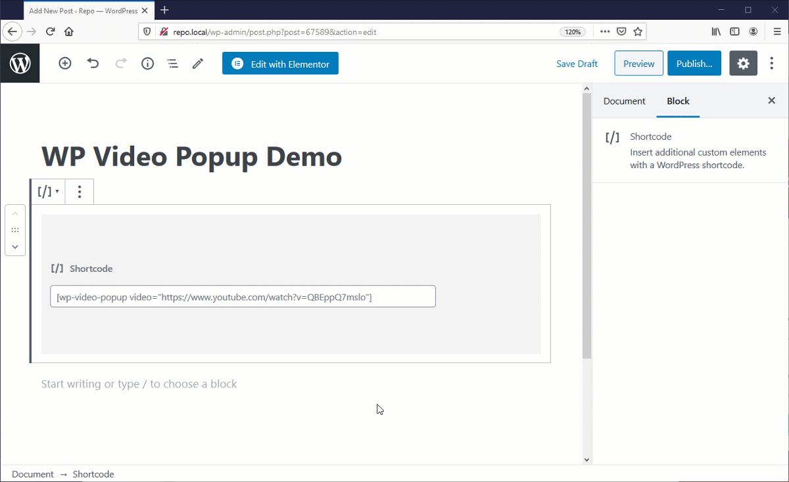Open the page actions three-dot menu

[605, 32]
